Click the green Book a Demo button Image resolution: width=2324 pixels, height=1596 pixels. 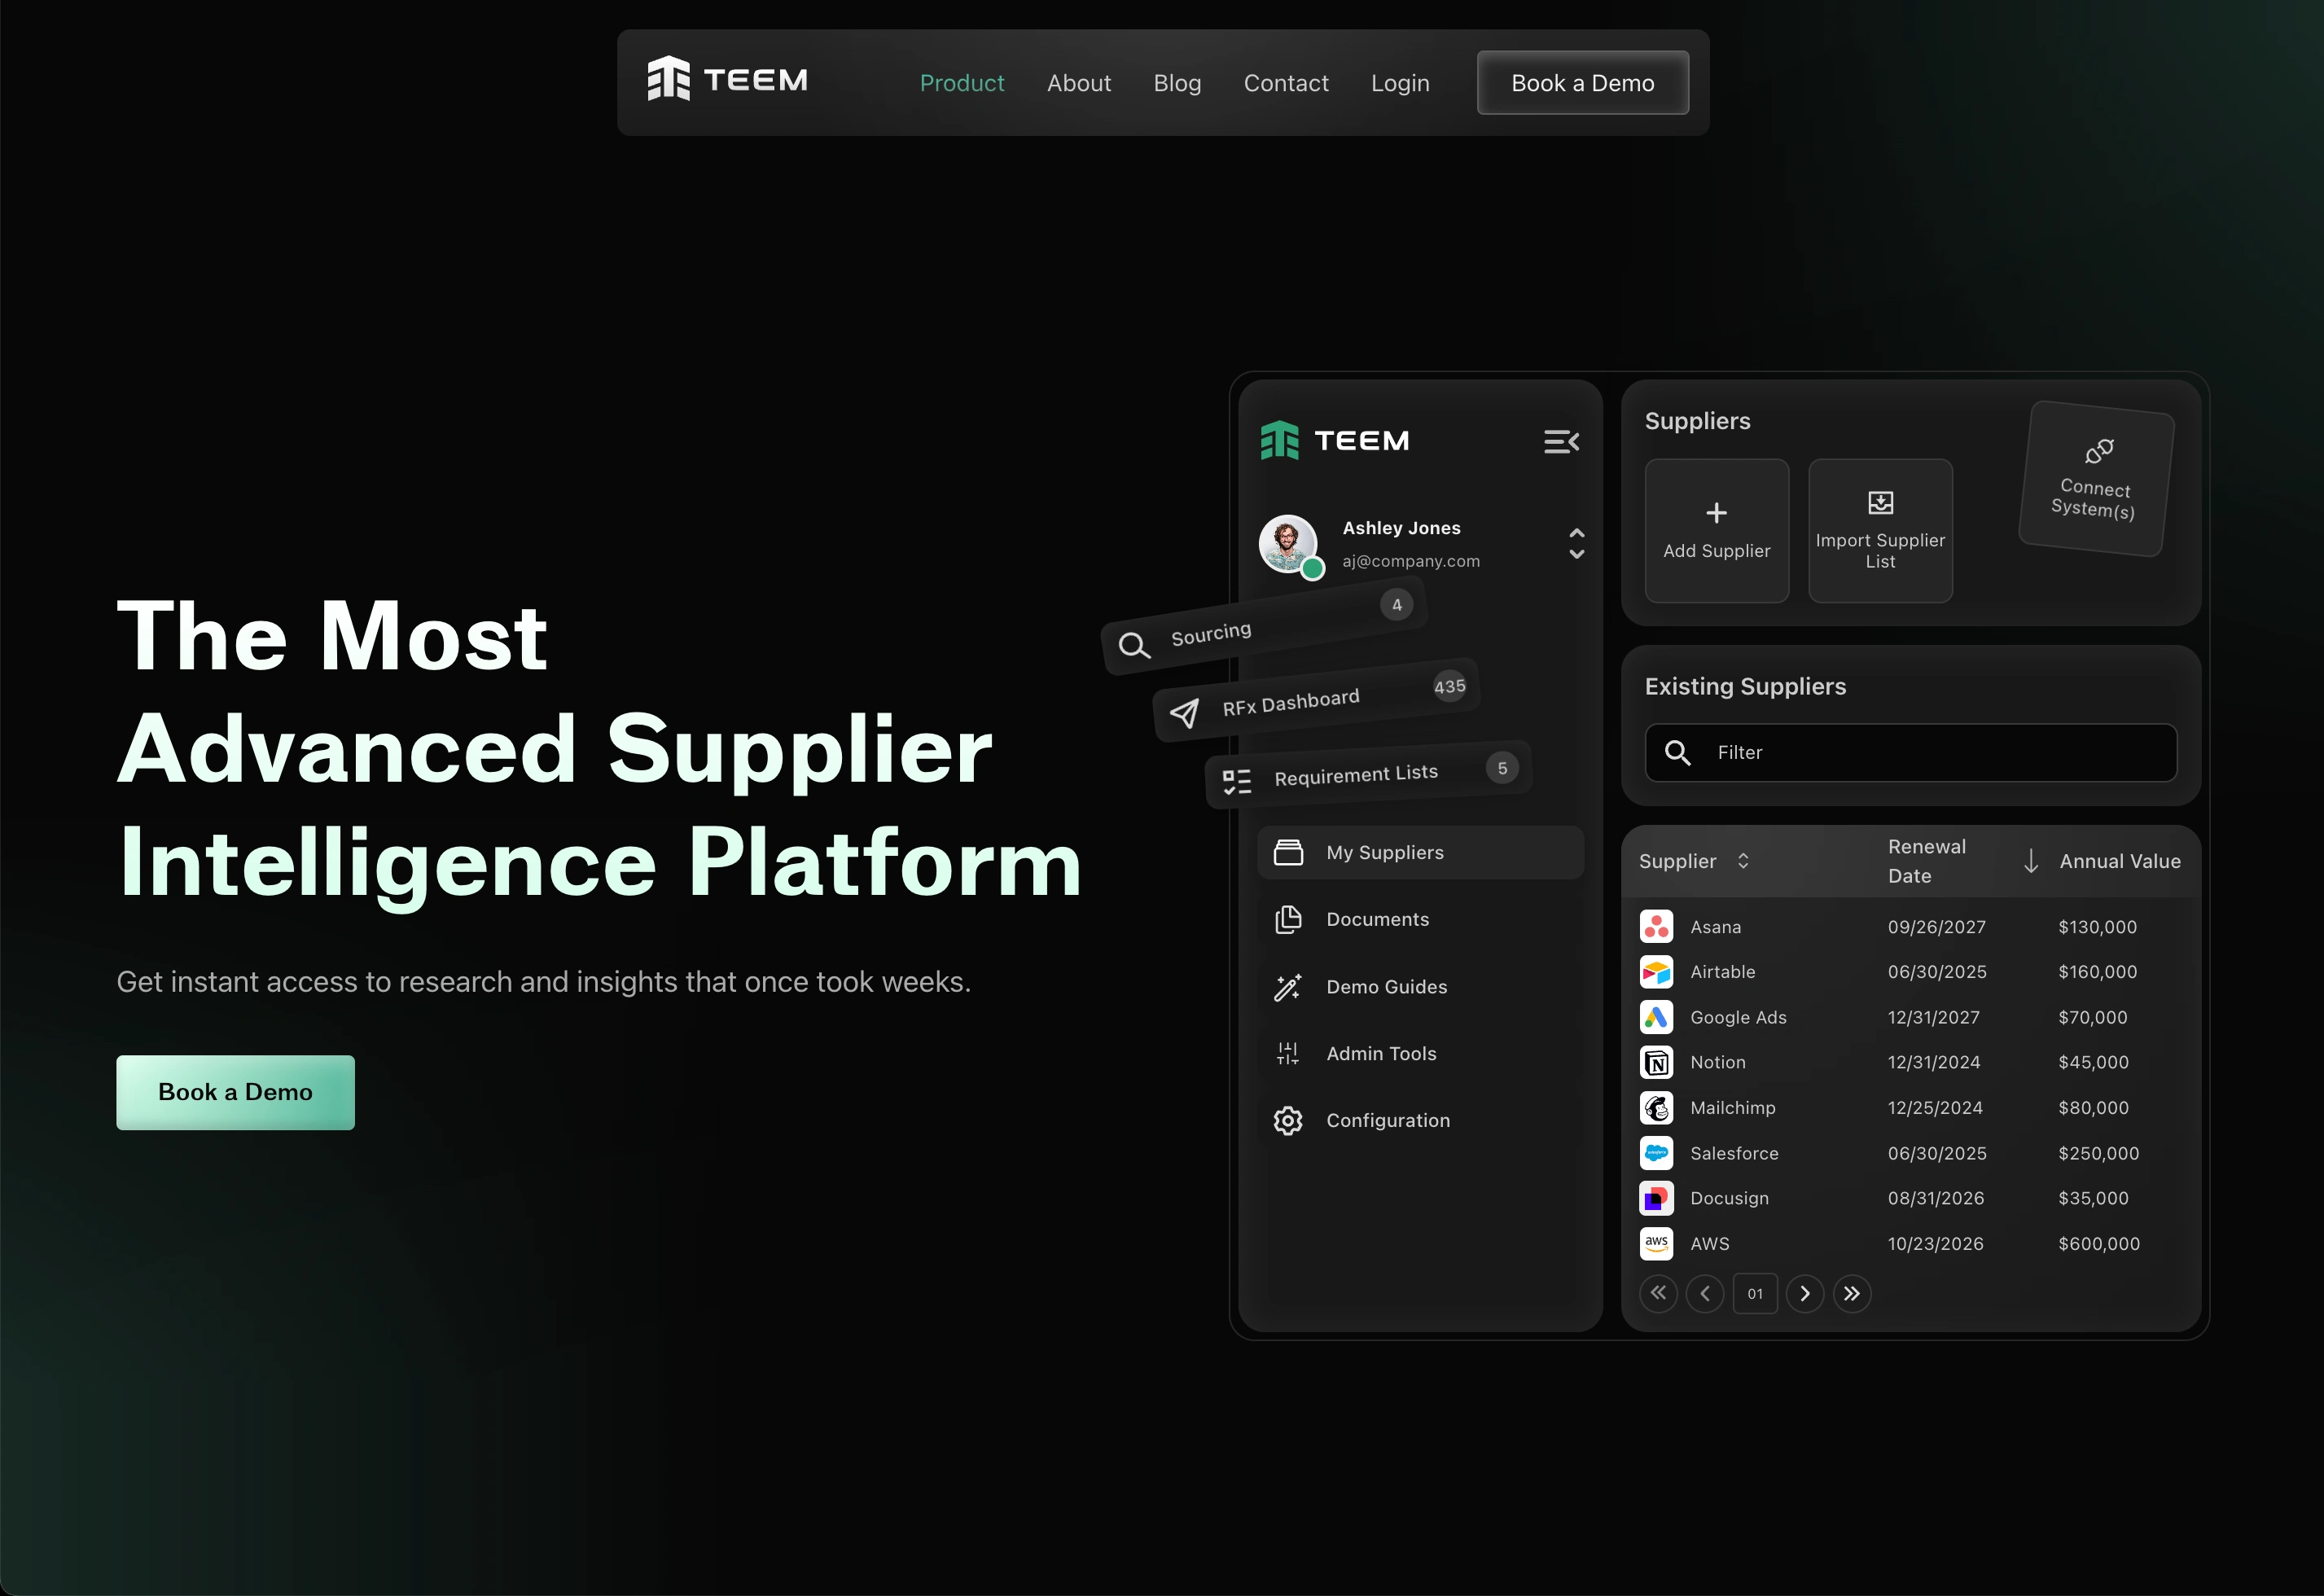tap(235, 1092)
